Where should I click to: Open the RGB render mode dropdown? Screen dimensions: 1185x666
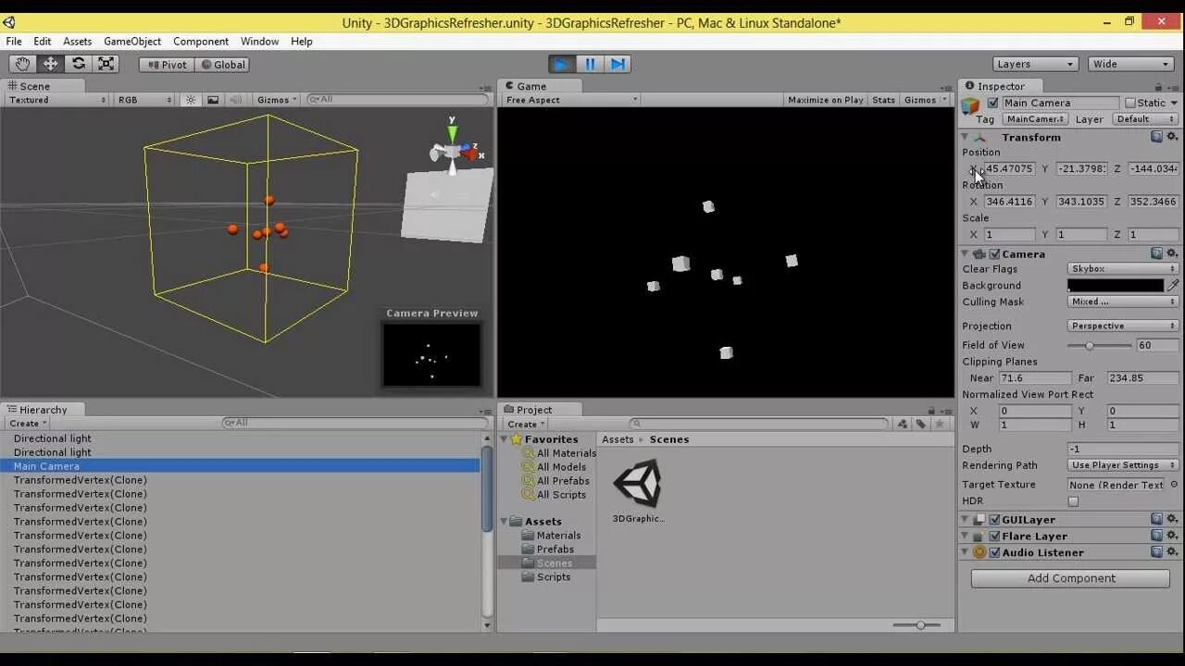[144, 100]
